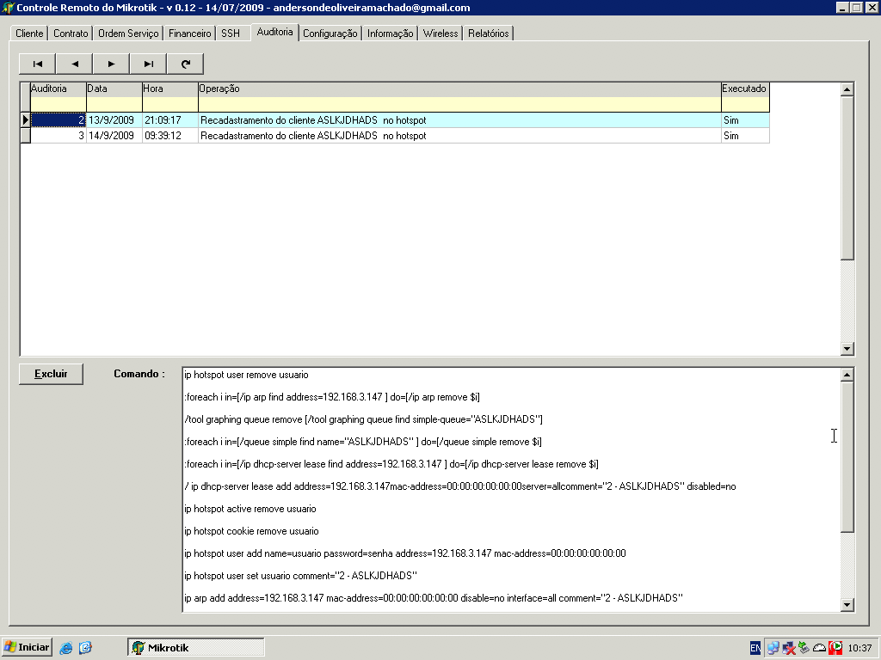
Task: Click the Auditoria filter field
Action: tap(59, 104)
